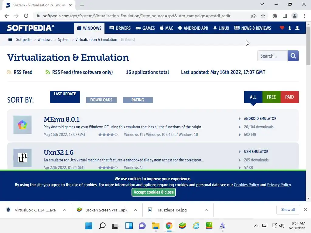Open File Explorer from the taskbar
Viewport: 311px width, 233px height.
point(156,226)
